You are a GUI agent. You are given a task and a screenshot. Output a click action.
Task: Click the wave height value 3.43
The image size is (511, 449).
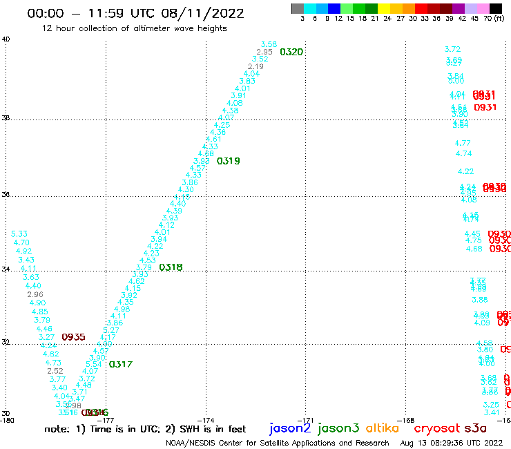(26, 260)
